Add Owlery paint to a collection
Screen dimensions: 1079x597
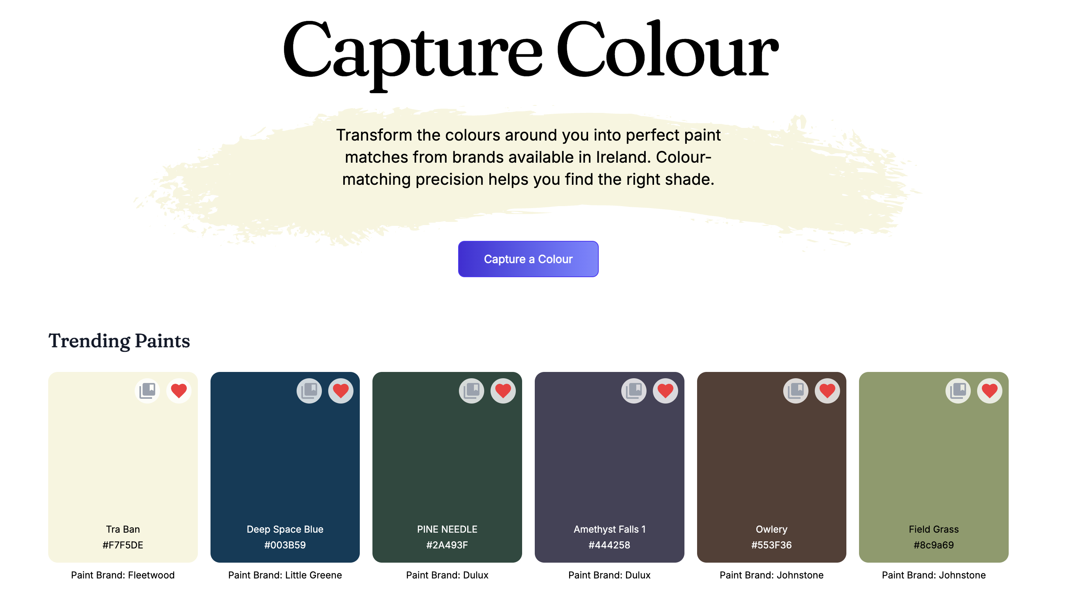(x=795, y=390)
